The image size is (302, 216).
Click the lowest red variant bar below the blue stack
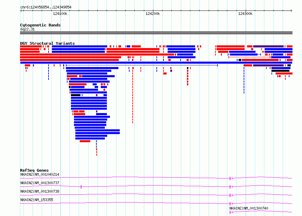(x=85, y=141)
